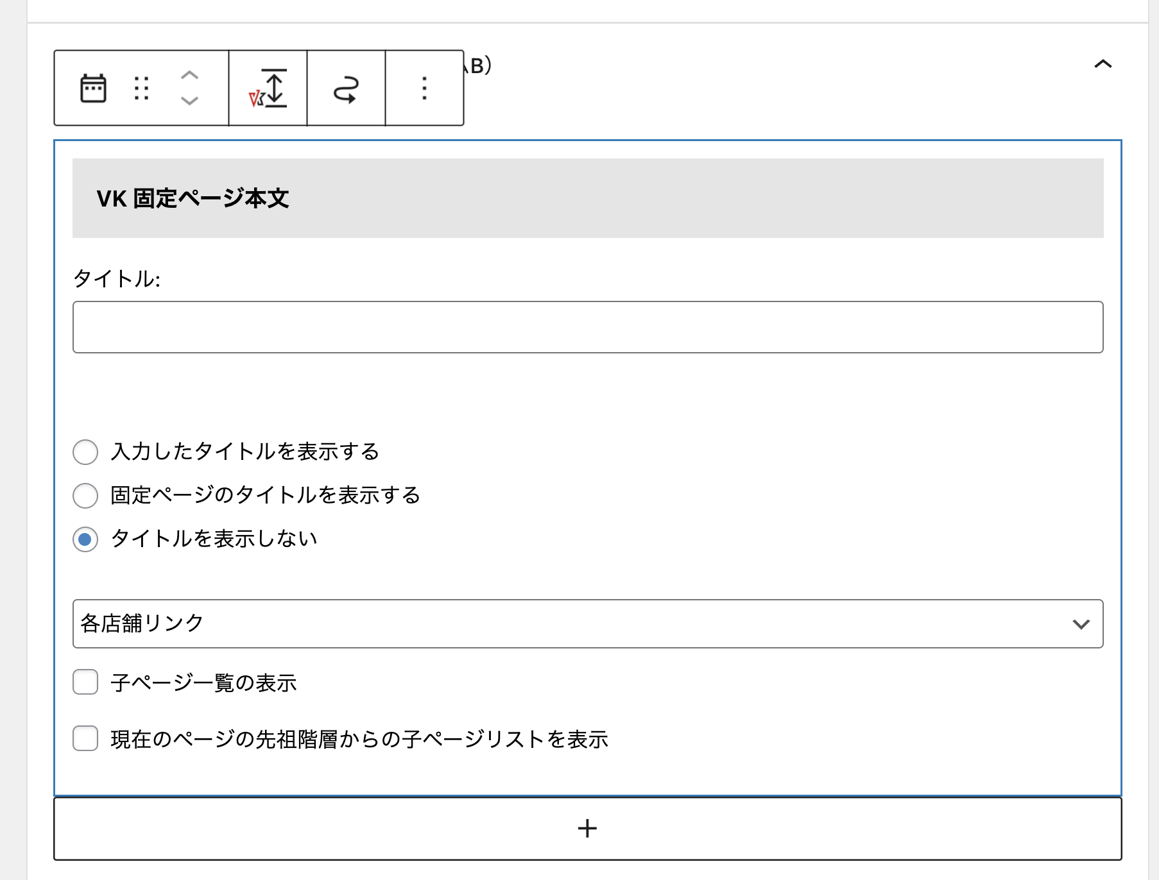Click the タイトル: field label
The height and width of the screenshot is (880, 1159).
117,279
